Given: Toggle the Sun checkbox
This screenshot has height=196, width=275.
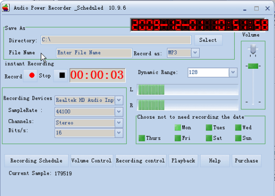Looking at the screenshot, I should pos(238,138).
